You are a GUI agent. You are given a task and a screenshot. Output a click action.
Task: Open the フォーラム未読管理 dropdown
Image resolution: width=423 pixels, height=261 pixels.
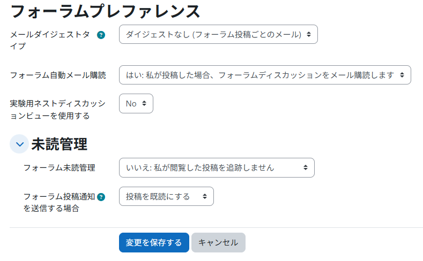[x=217, y=167]
